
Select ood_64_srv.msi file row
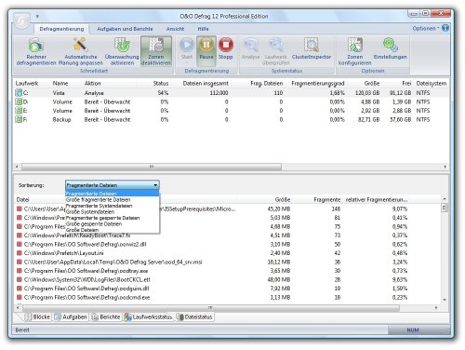coord(212,262)
